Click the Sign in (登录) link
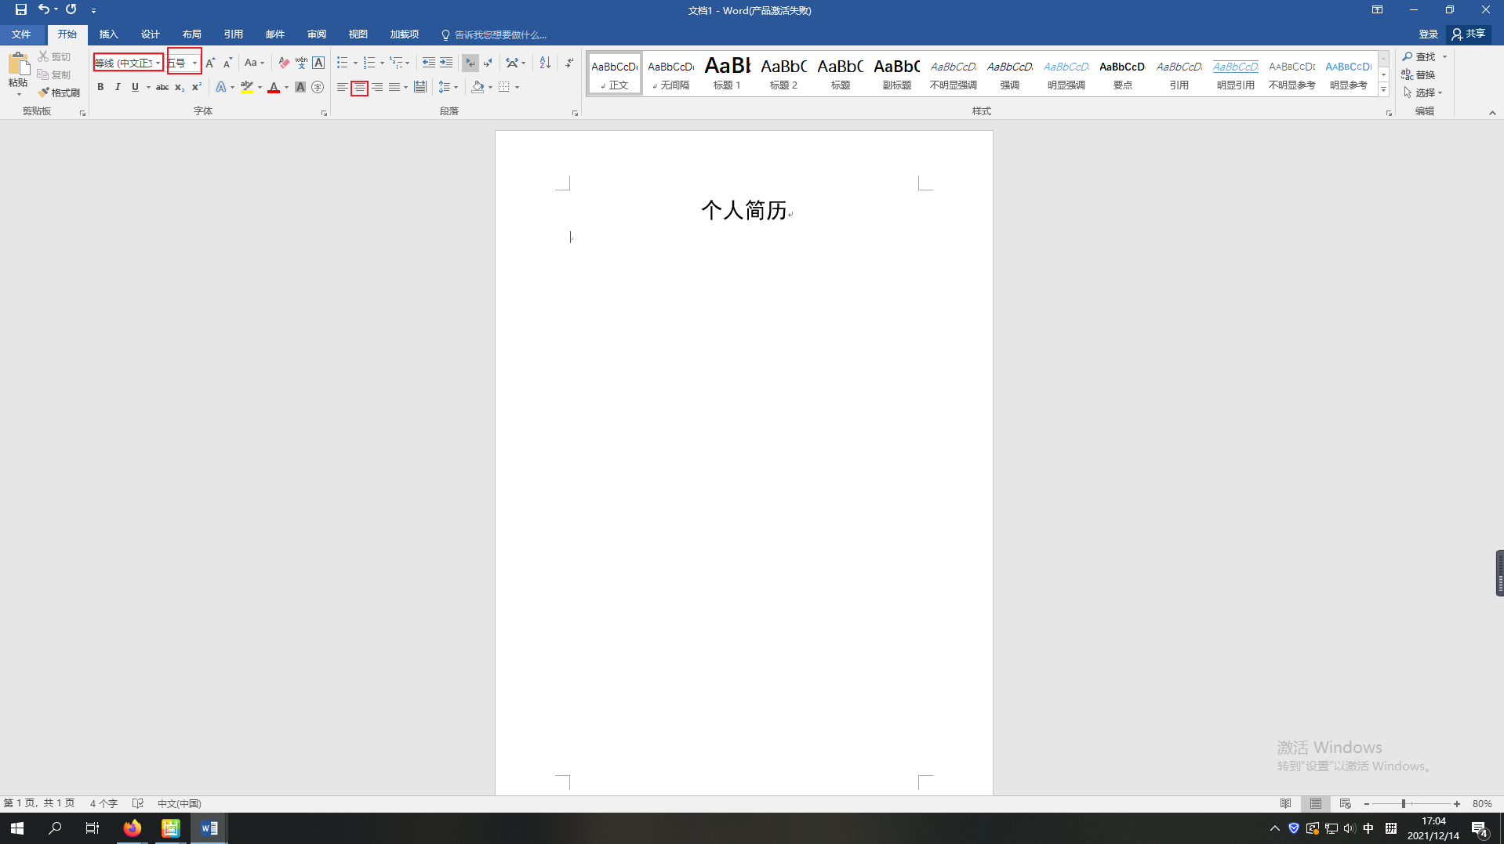The width and height of the screenshot is (1504, 844). 1428,34
